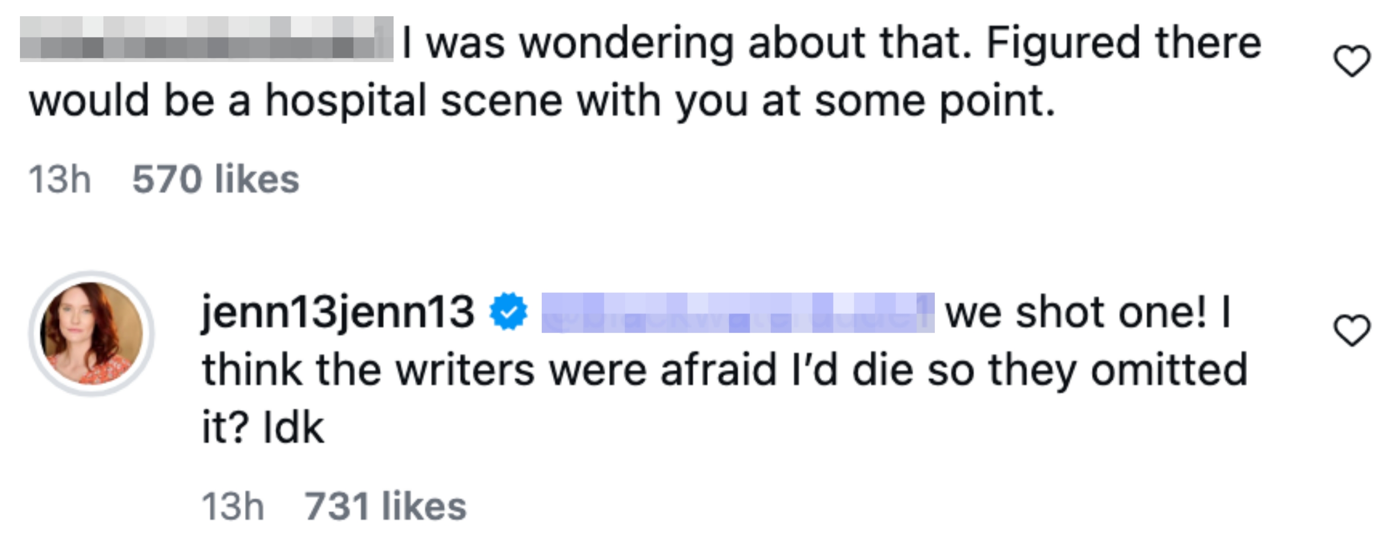Open jenn13jenn13's profile picture

(92, 334)
